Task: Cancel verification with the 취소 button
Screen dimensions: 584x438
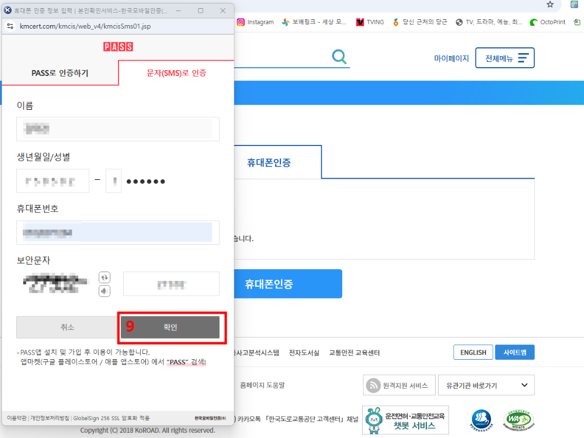Action: [66, 327]
